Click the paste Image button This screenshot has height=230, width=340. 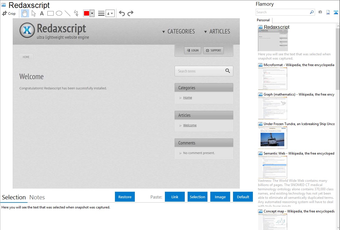[x=220, y=197]
